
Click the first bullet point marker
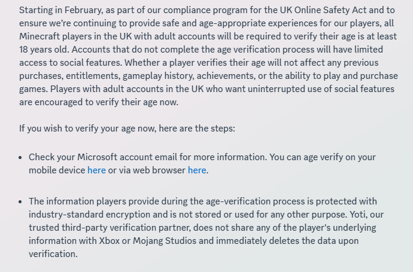click(21, 157)
